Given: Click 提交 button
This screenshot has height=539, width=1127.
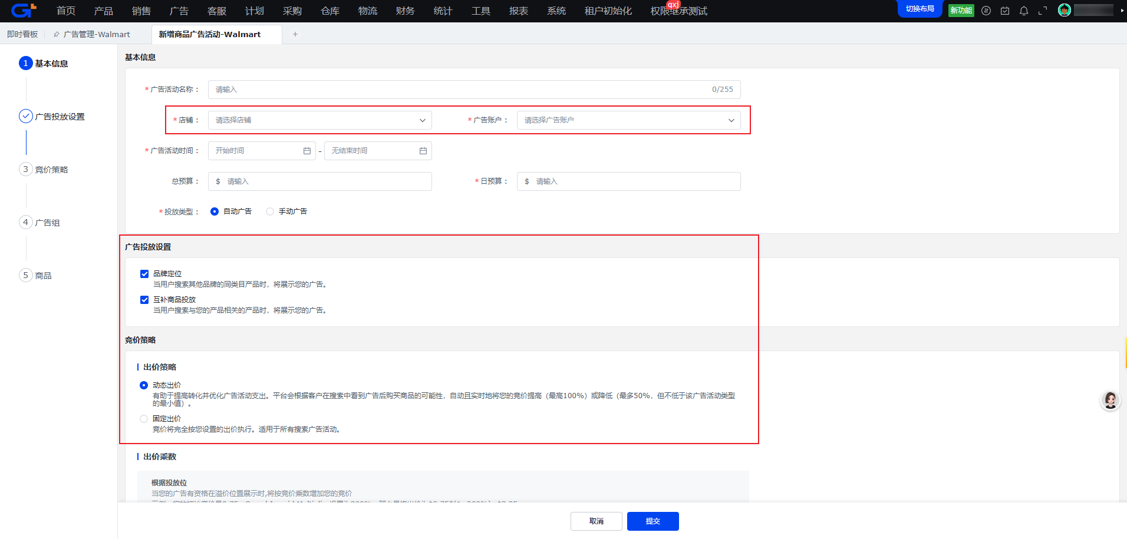Looking at the screenshot, I should coord(653,521).
